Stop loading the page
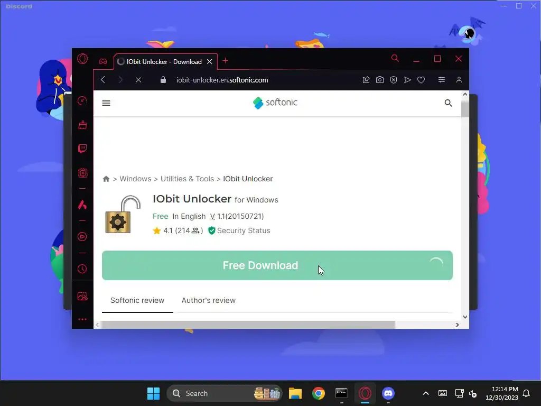The width and height of the screenshot is (541, 406). point(138,80)
